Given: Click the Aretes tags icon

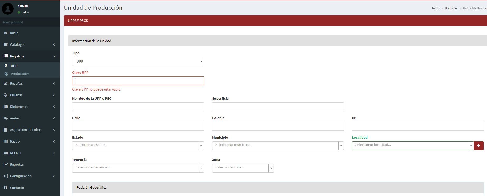Looking at the screenshot, I should click(x=6, y=118).
